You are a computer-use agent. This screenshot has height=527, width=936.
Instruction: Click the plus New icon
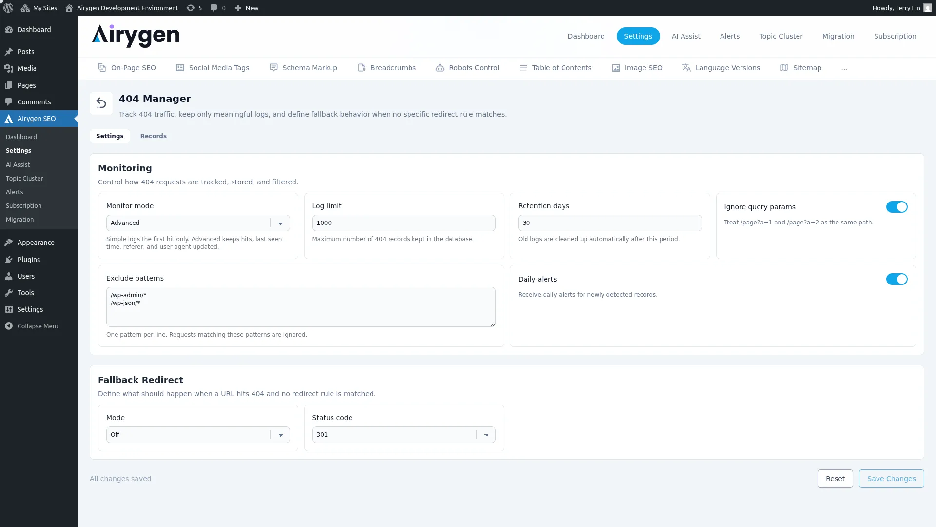(x=238, y=8)
